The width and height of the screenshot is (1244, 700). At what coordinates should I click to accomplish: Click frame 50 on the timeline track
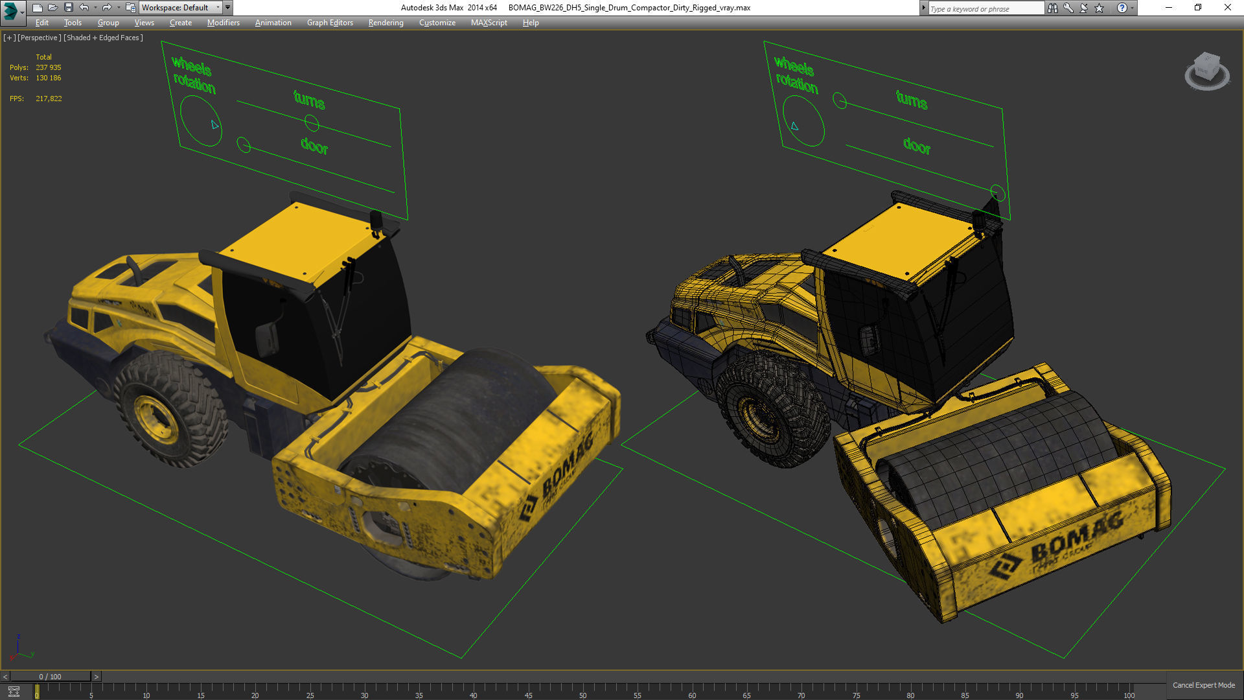point(582,692)
